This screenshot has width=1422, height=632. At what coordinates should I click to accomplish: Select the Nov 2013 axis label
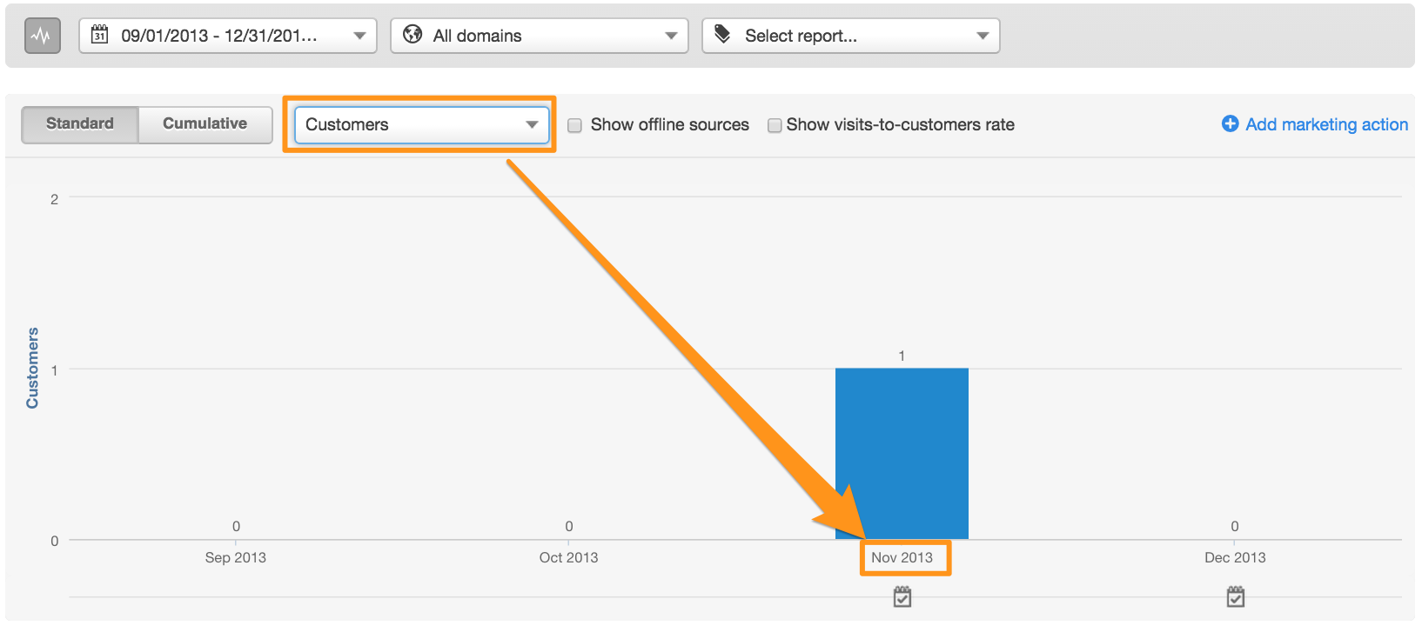[x=902, y=558]
